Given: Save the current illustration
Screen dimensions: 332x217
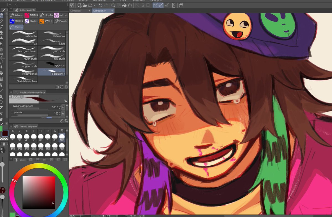Looking at the screenshot, I should click(x=90, y=5).
